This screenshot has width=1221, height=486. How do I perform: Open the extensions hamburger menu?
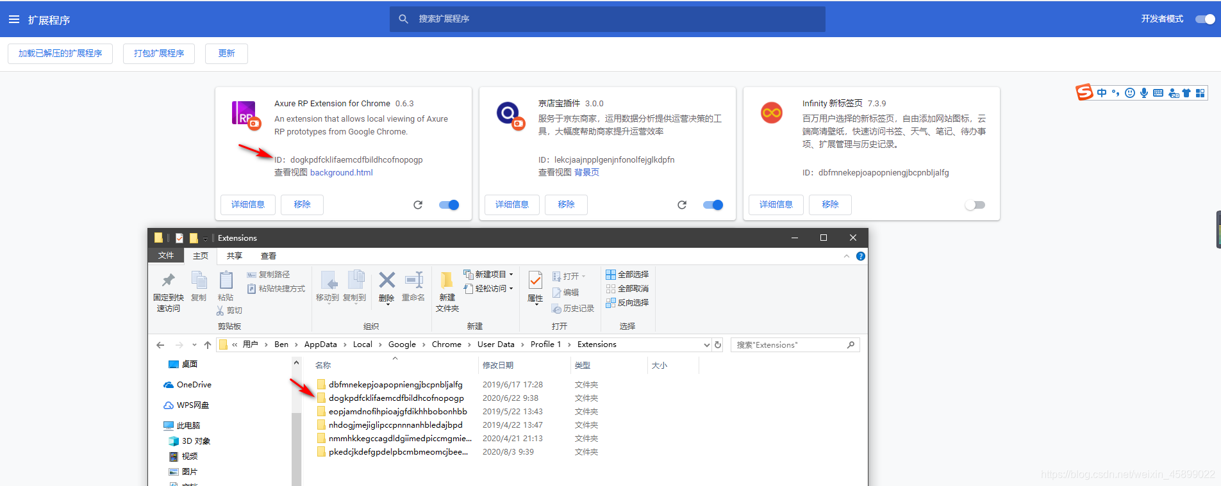point(14,20)
